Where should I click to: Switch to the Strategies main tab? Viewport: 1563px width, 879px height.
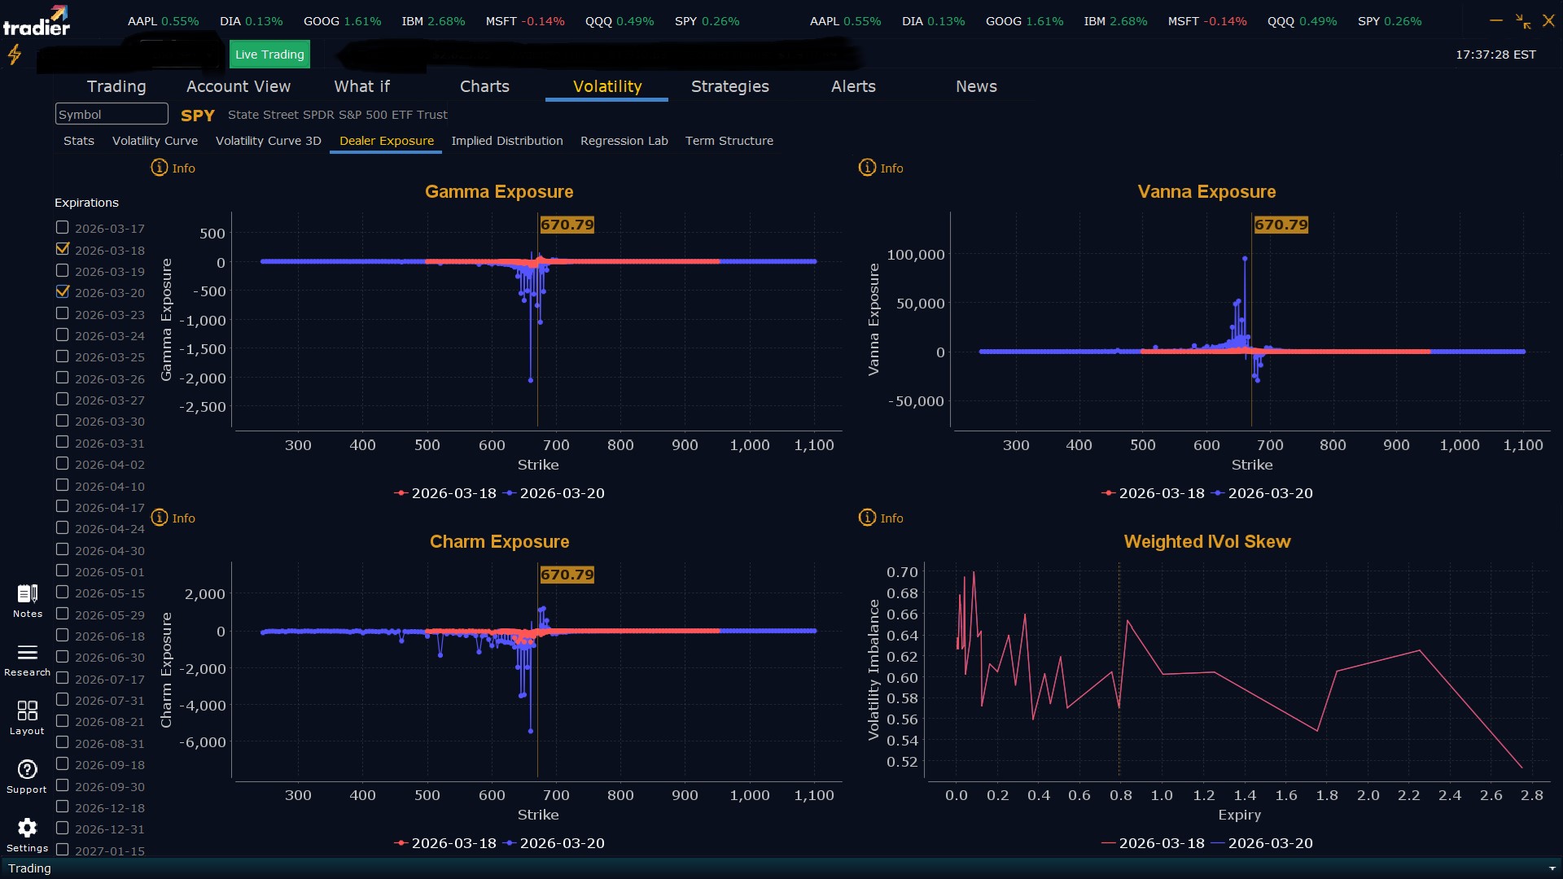point(729,86)
